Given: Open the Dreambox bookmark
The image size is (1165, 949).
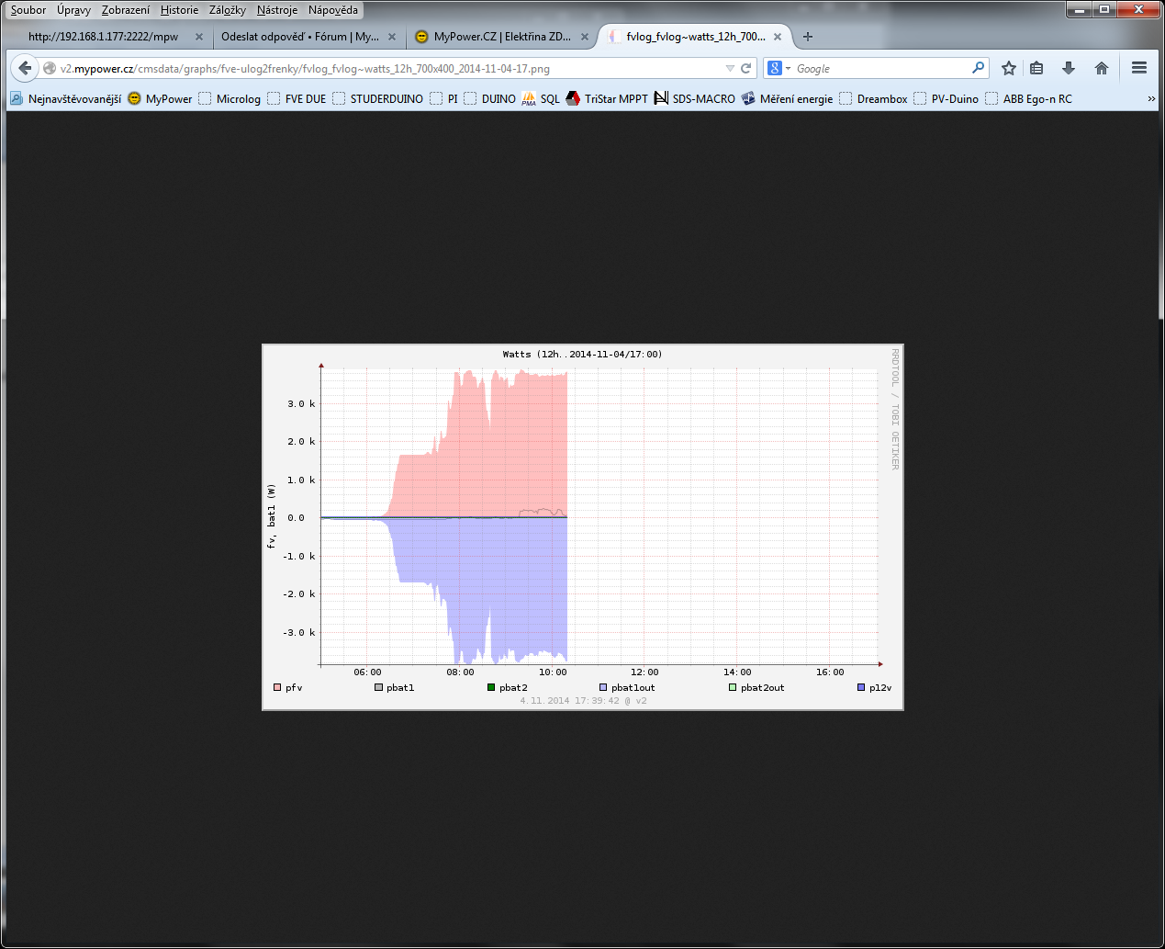Looking at the screenshot, I should (x=873, y=98).
